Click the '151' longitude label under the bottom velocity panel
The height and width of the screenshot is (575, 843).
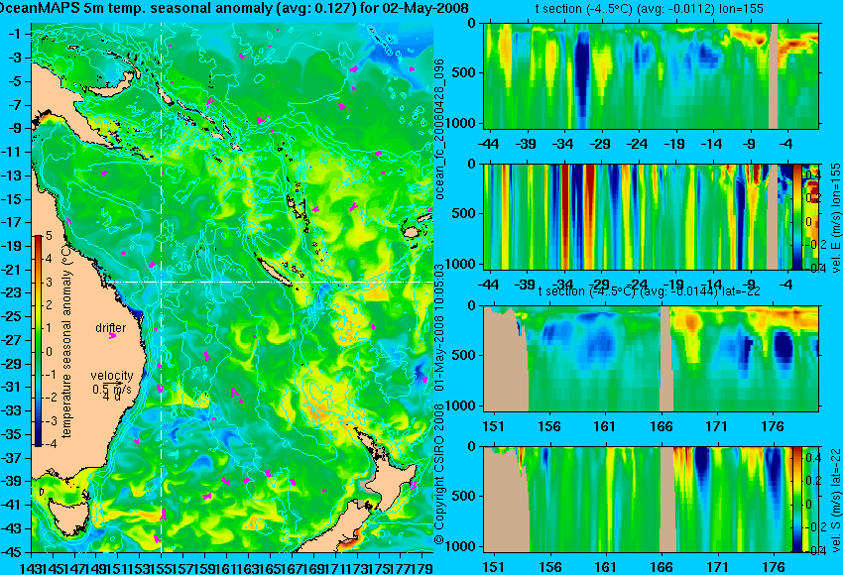tap(494, 567)
